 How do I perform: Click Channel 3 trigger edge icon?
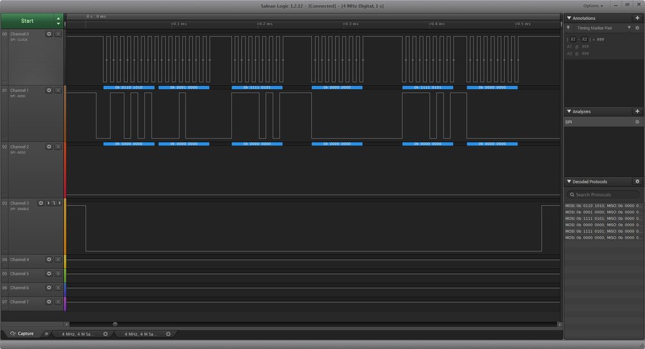coord(54,203)
